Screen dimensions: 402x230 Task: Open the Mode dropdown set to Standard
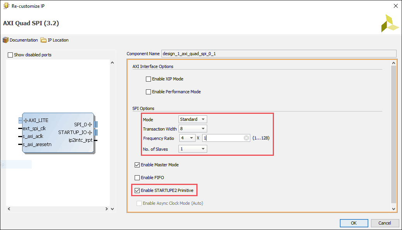pyautogui.click(x=193, y=119)
